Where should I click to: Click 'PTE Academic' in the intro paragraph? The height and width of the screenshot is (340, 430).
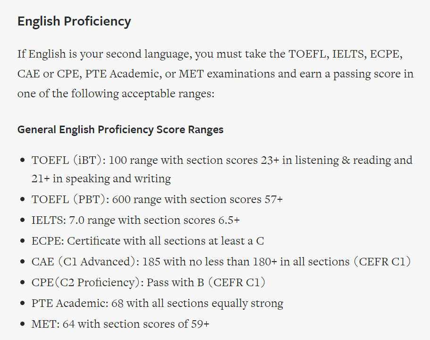(122, 74)
